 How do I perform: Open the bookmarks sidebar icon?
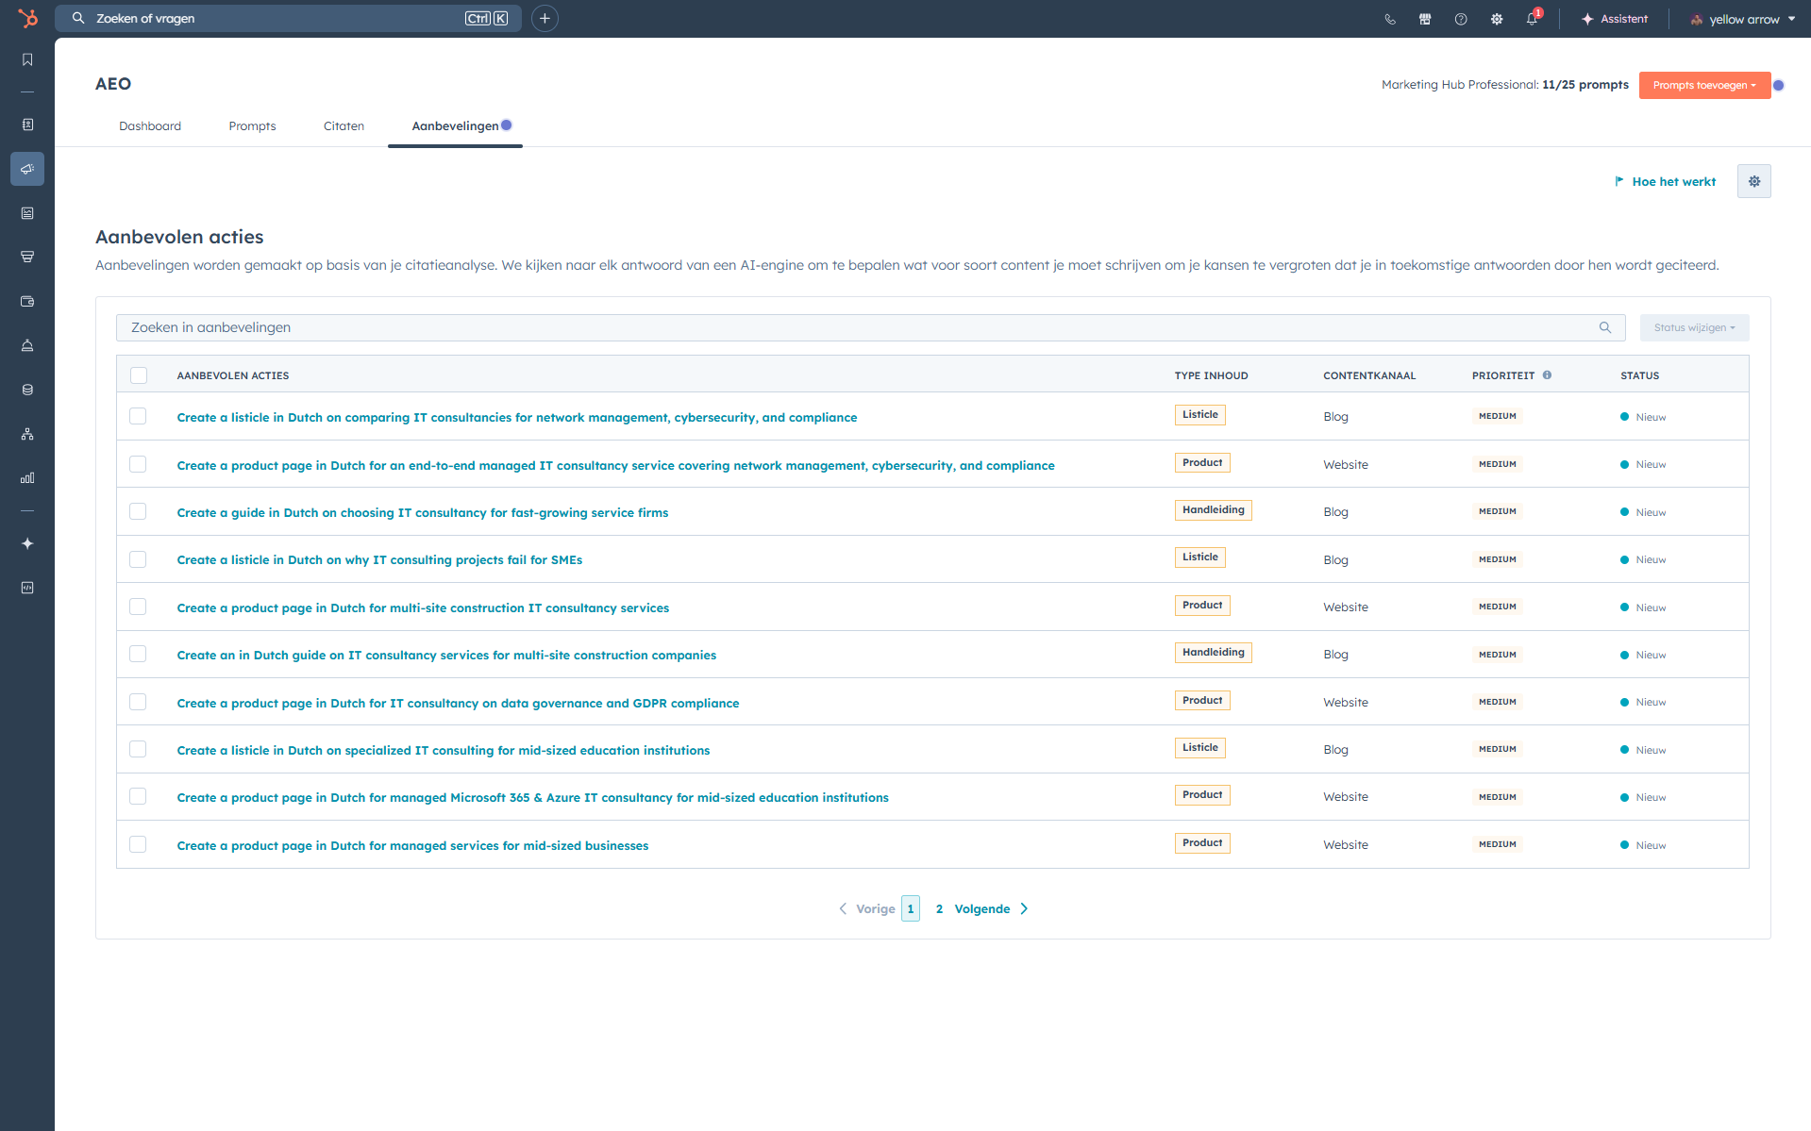tap(27, 59)
